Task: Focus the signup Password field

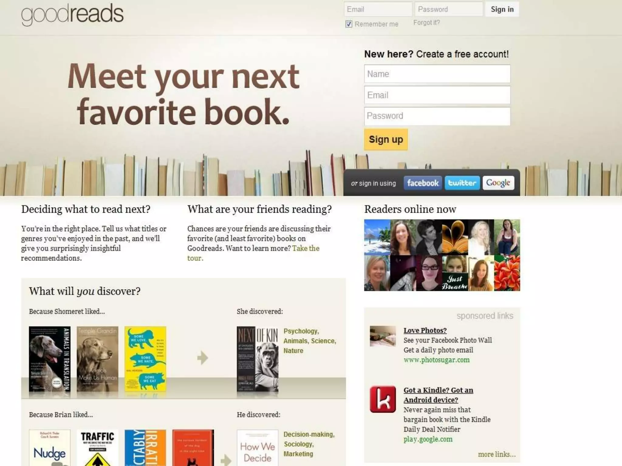Action: (x=437, y=116)
